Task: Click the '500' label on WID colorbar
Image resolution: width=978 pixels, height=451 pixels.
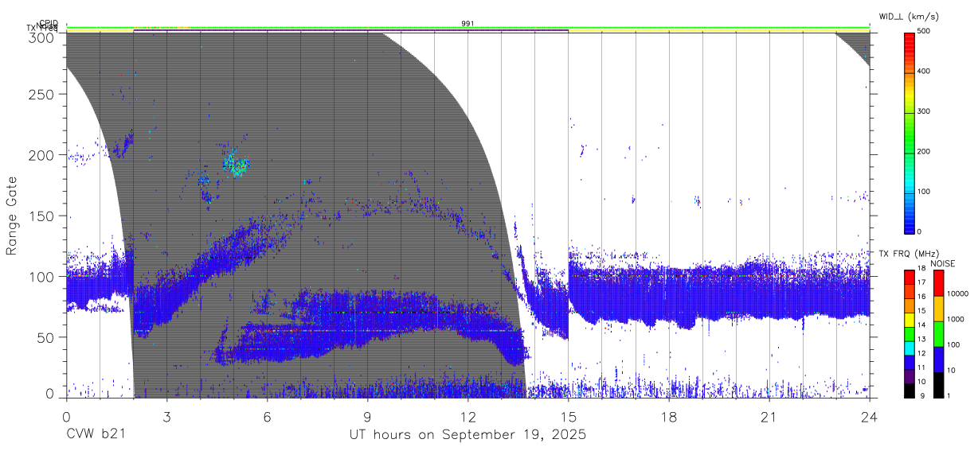Action: [924, 31]
